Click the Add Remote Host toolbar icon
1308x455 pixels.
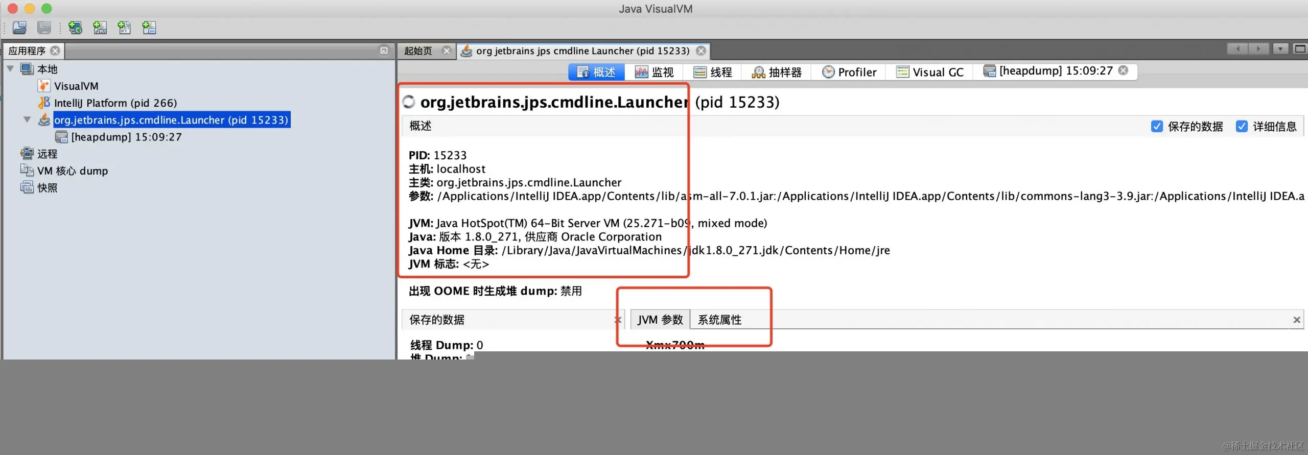75,28
